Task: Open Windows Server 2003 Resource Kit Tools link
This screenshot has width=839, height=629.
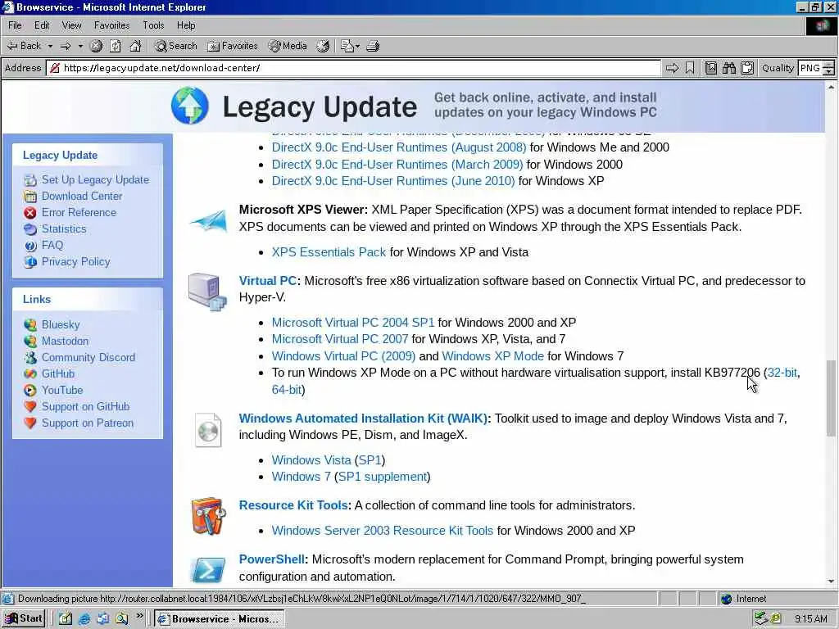Action: (x=383, y=531)
